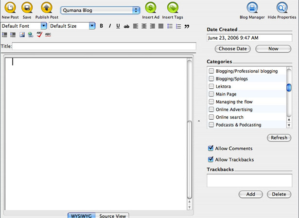Refresh the categories list

pyautogui.click(x=279, y=138)
